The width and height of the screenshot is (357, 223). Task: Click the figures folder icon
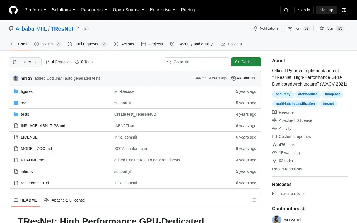tap(16, 91)
